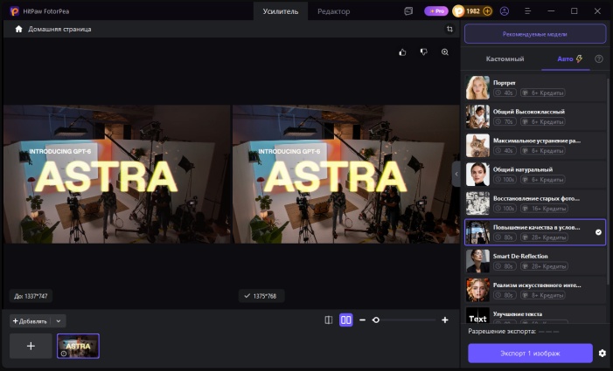
Task: Open the batch window icon in title bar
Action: pos(408,11)
